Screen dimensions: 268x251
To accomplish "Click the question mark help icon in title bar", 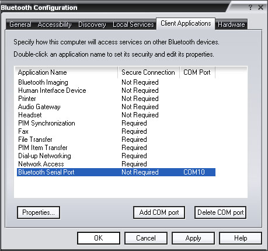I will coord(250,8).
